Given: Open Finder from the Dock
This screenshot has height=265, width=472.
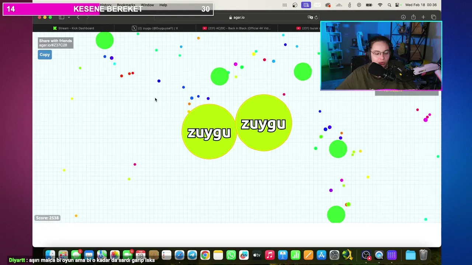Looking at the screenshot, I should [50, 255].
